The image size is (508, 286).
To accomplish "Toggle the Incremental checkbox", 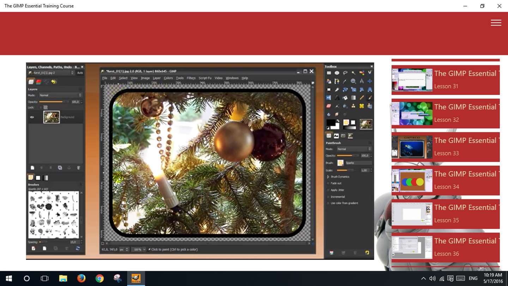I will 329,197.
